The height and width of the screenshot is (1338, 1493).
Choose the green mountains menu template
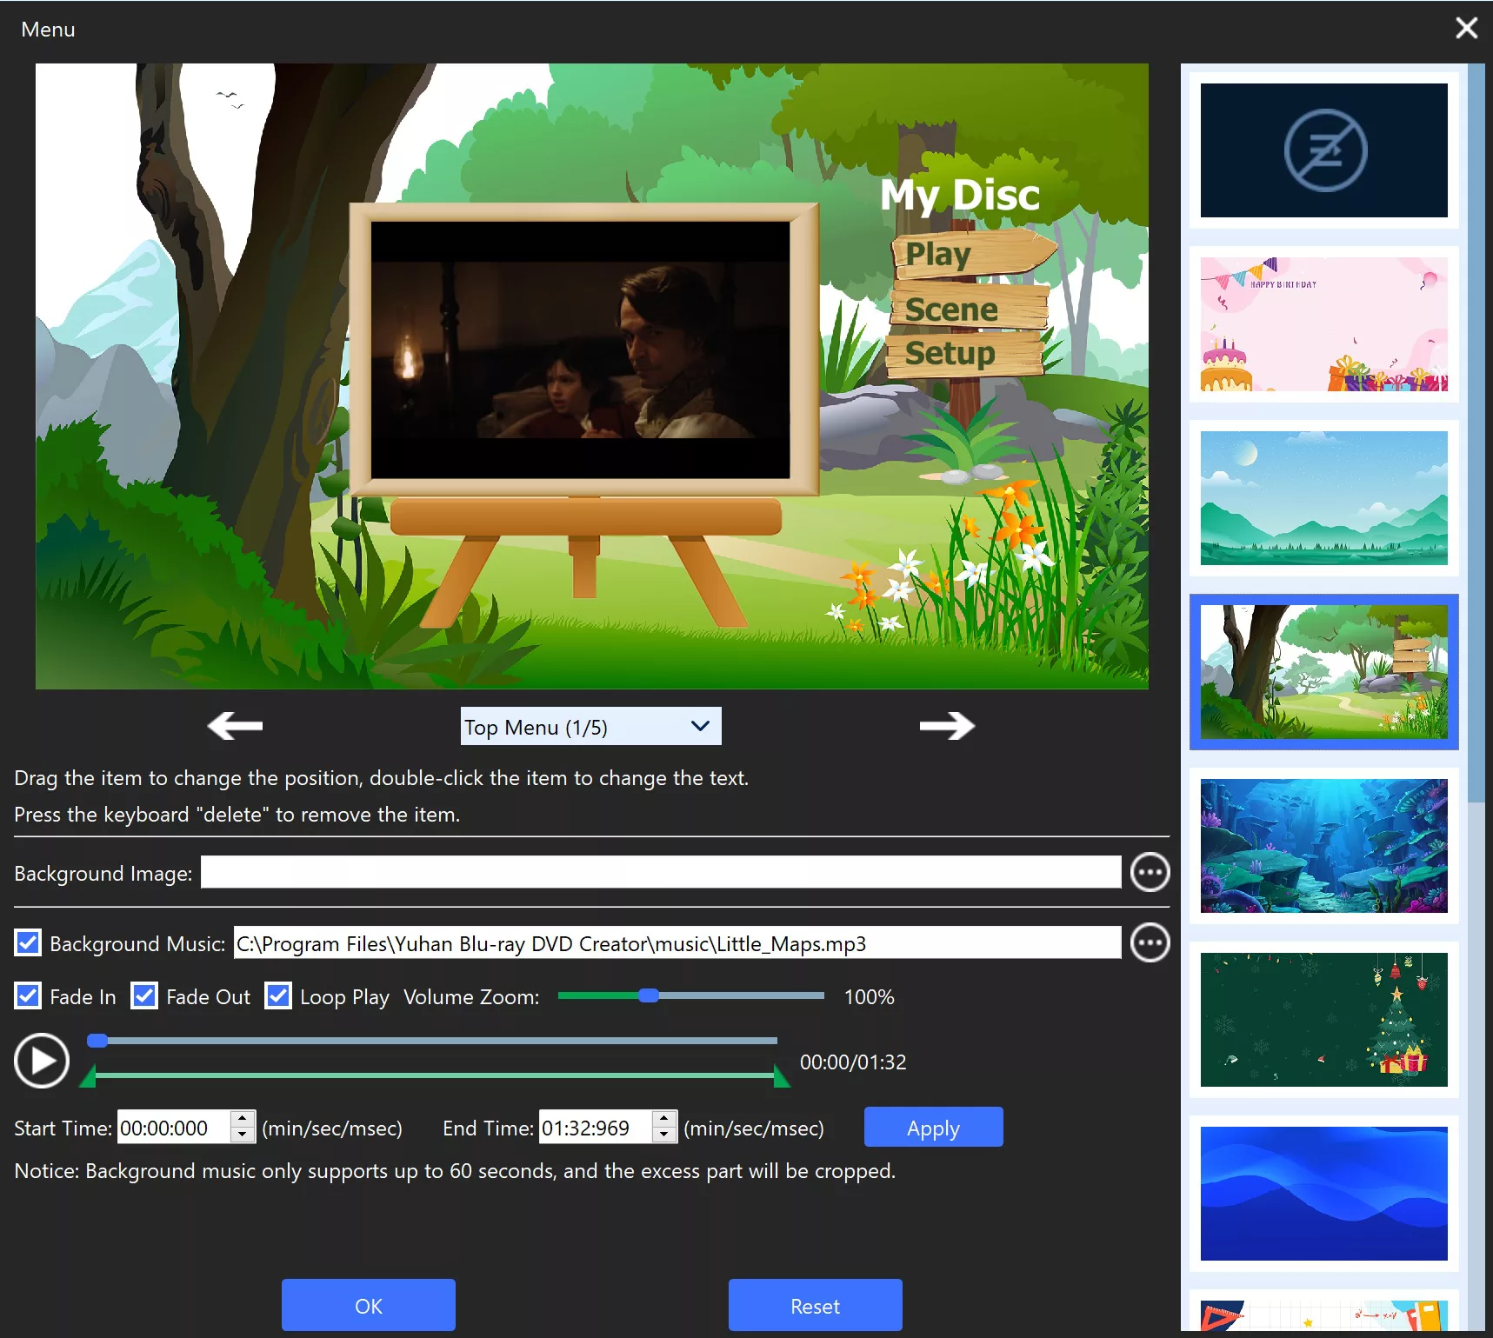coord(1323,498)
